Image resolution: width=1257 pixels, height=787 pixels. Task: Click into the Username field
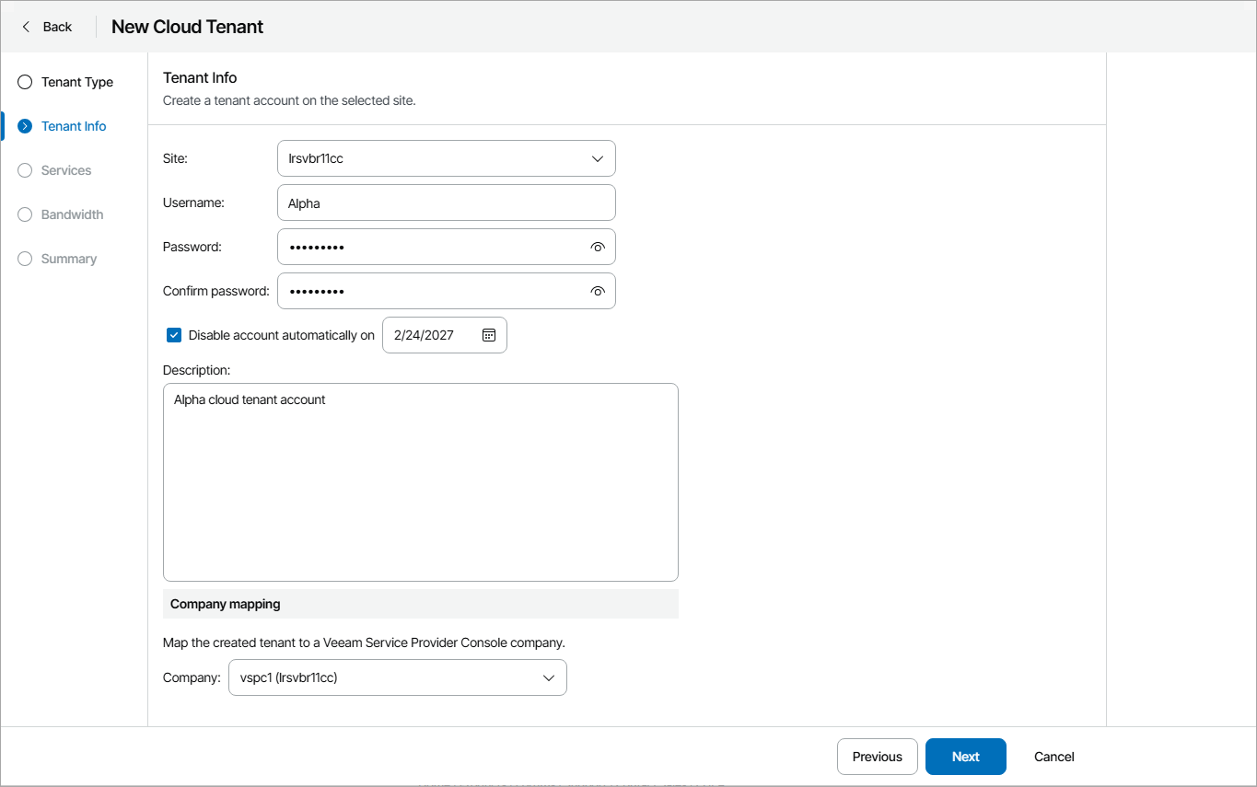tap(446, 203)
